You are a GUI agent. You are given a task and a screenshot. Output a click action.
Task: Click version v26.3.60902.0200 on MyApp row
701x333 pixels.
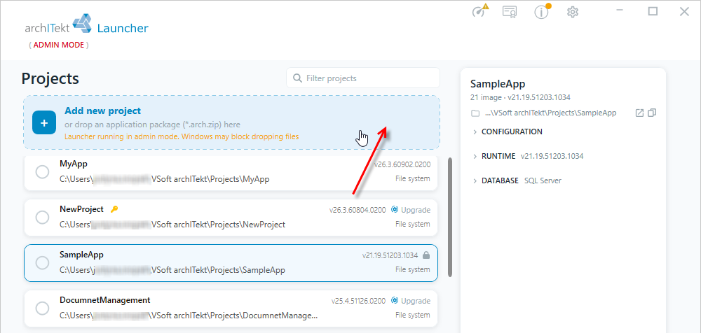tap(402, 164)
